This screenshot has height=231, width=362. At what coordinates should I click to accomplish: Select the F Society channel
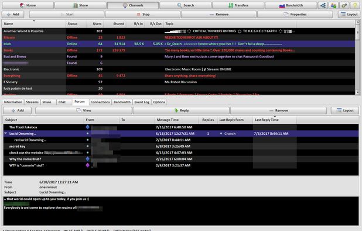[x=179, y=82]
